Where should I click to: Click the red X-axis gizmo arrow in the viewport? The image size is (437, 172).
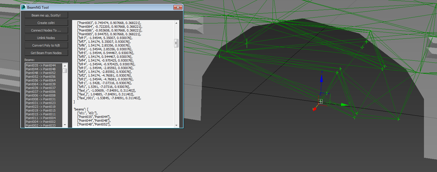click(x=315, y=109)
